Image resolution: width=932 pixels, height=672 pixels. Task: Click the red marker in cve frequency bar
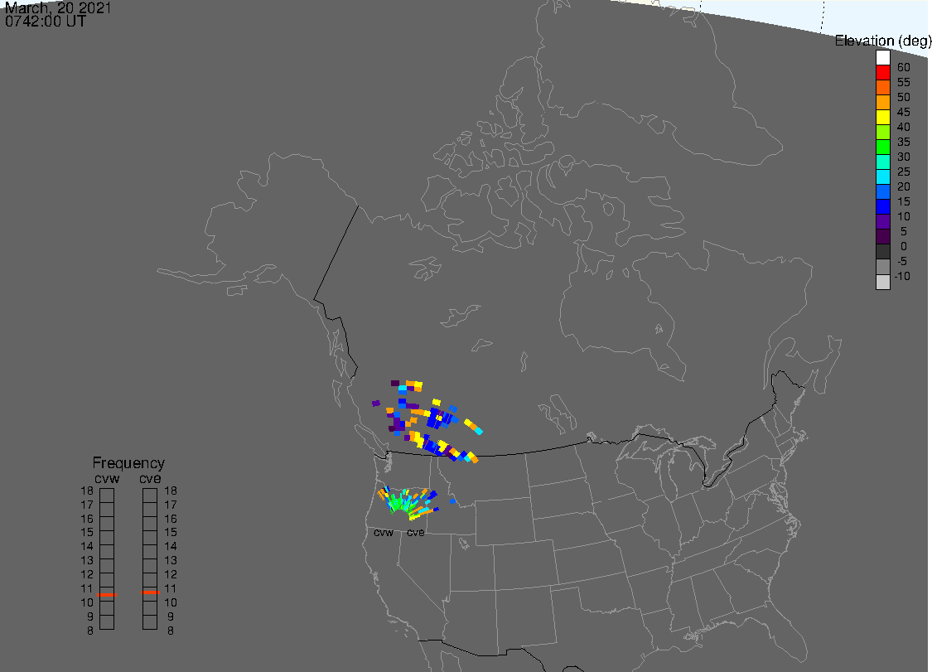point(151,592)
